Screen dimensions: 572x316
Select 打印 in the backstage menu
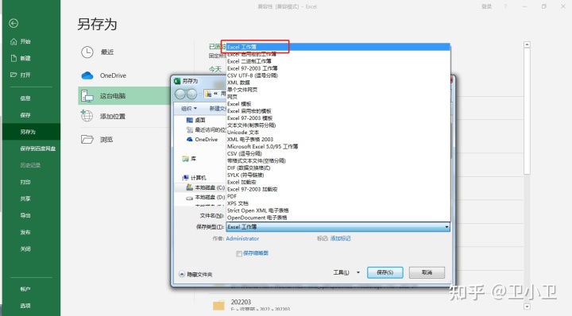(x=25, y=183)
